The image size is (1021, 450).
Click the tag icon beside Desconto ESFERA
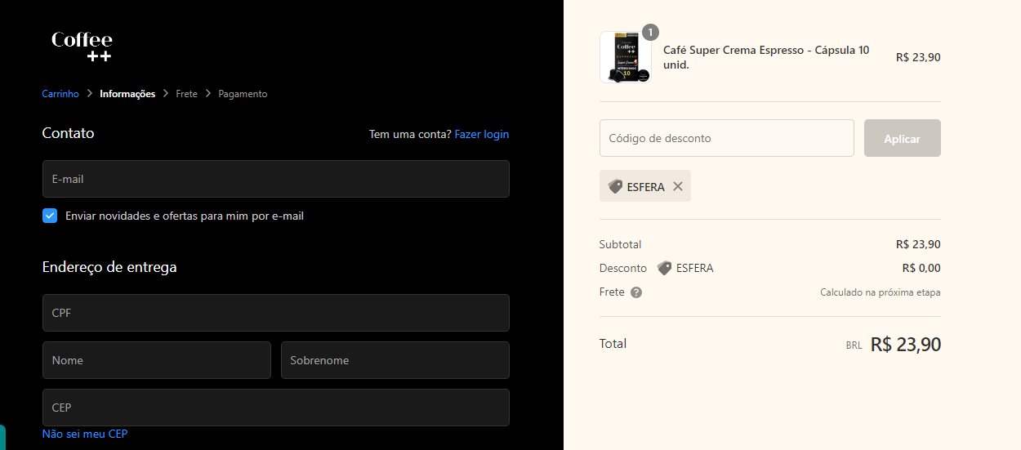click(x=665, y=268)
